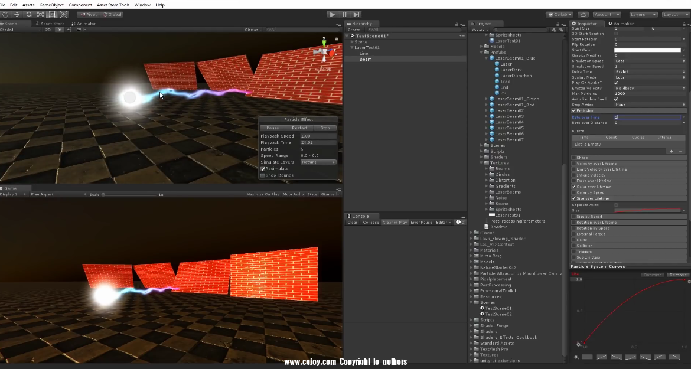Image resolution: width=691 pixels, height=369 pixels.
Task: Enable the Show Bounds checkbox
Action: pos(263,175)
